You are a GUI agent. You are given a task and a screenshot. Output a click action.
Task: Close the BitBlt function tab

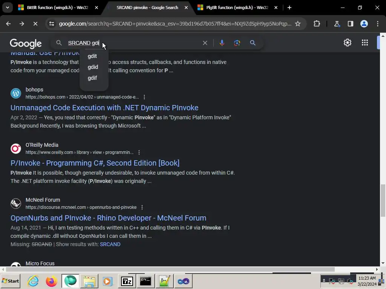[x=96, y=8]
